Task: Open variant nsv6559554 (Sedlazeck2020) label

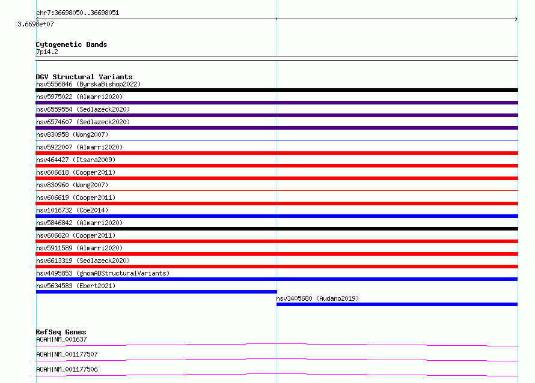Action: [x=83, y=109]
